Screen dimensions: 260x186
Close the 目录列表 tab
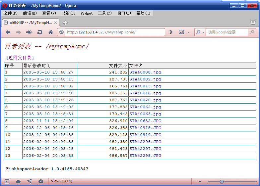coord(56,23)
